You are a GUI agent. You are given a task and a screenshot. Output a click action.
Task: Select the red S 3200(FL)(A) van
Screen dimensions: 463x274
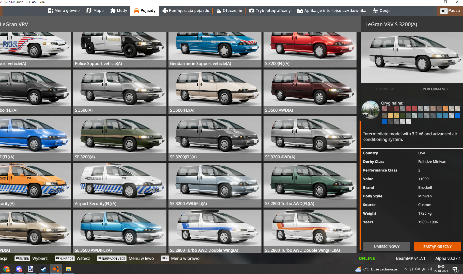click(x=310, y=50)
